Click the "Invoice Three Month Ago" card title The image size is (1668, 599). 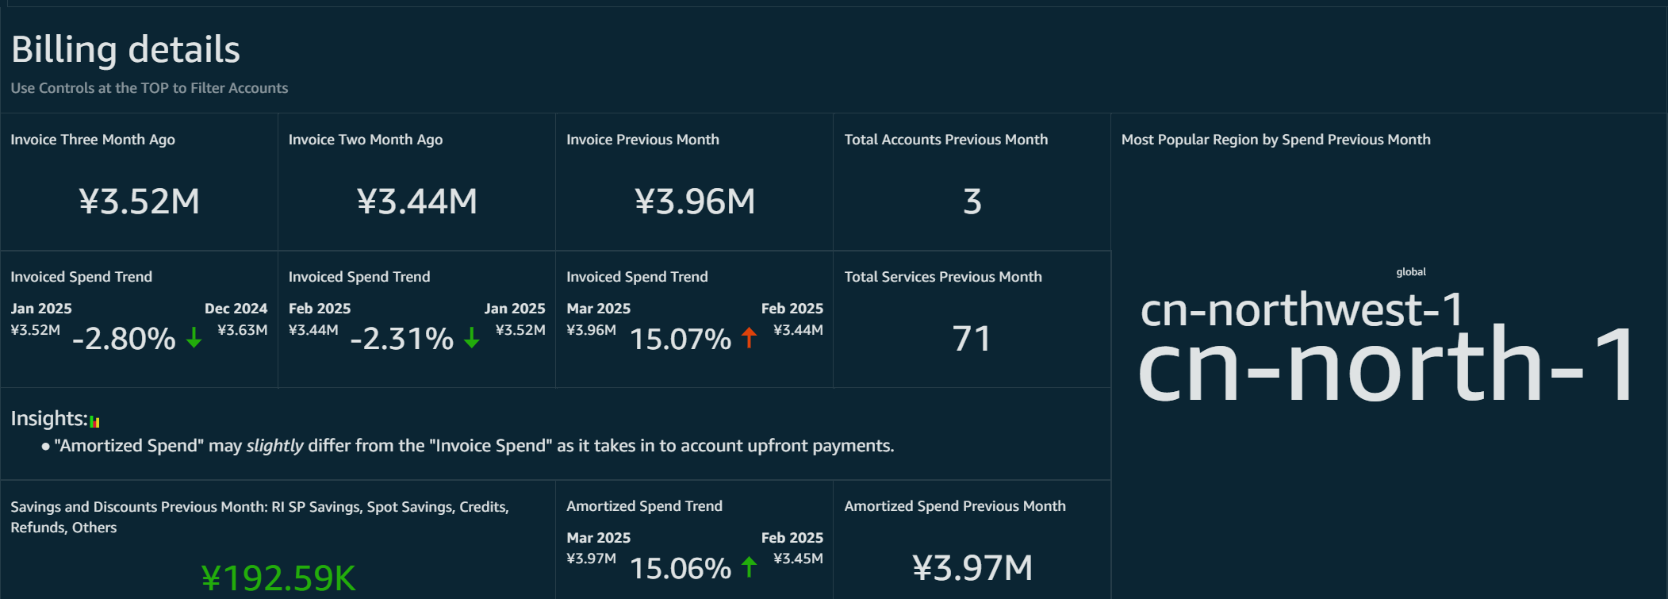coord(93,140)
